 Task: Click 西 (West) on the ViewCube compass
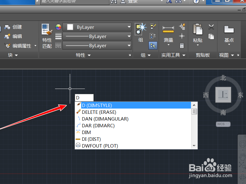pos(206,95)
